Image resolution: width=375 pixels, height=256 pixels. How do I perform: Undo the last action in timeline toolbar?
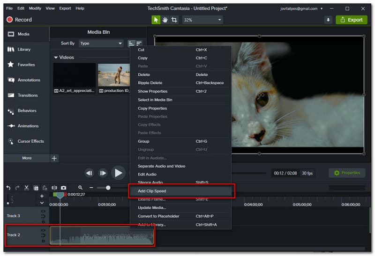point(8,188)
